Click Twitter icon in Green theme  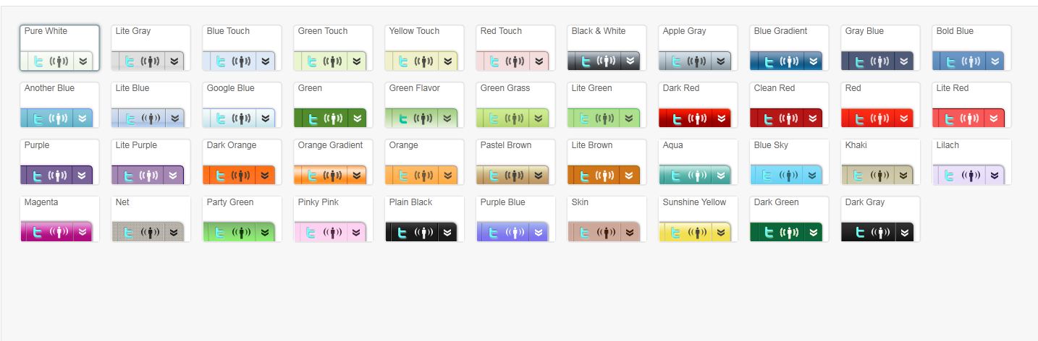coord(311,118)
